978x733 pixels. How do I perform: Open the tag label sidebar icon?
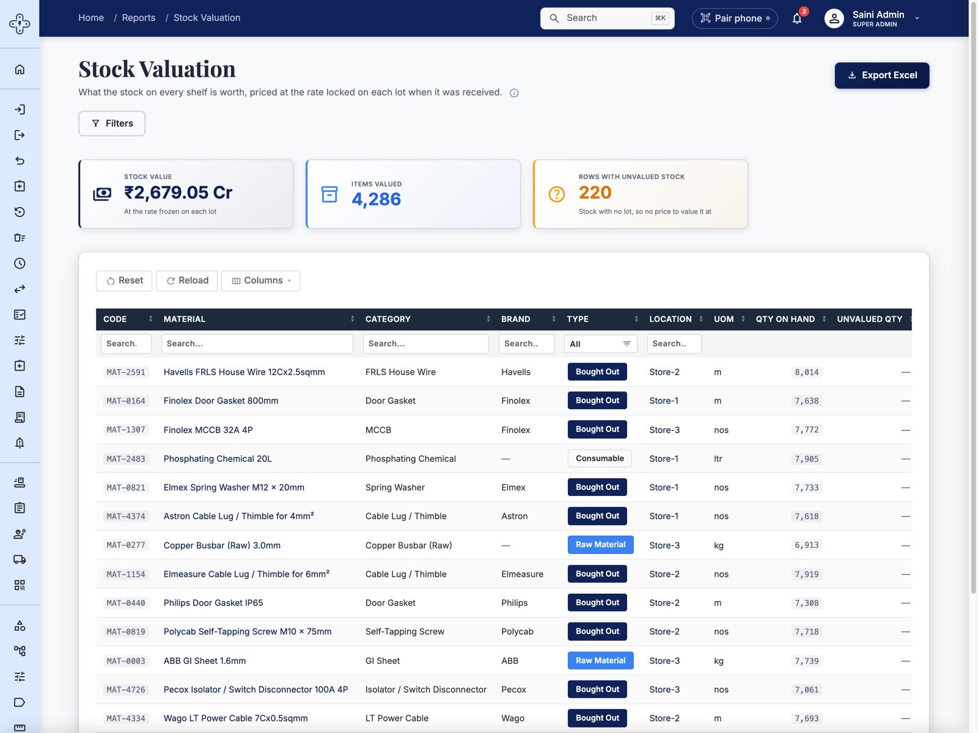(x=20, y=702)
